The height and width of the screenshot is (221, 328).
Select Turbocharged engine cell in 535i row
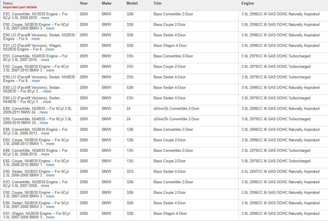[276, 98]
